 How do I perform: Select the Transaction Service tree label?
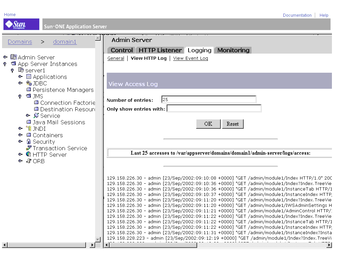pyautogui.click(x=60, y=148)
